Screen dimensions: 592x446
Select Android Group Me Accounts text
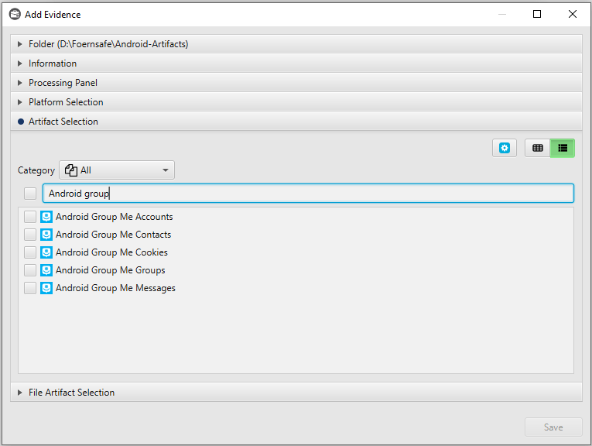coord(115,217)
